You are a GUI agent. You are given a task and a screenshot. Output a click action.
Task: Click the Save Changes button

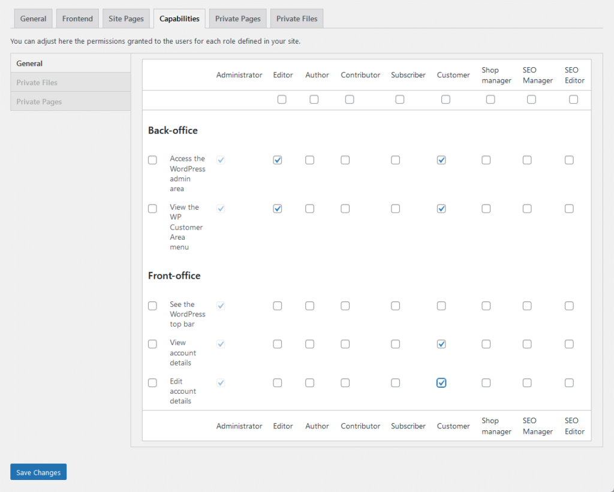click(38, 472)
